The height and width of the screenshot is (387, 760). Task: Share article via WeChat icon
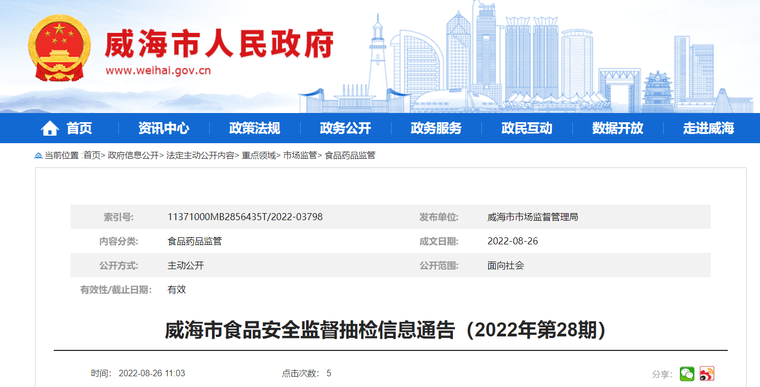[687, 374]
